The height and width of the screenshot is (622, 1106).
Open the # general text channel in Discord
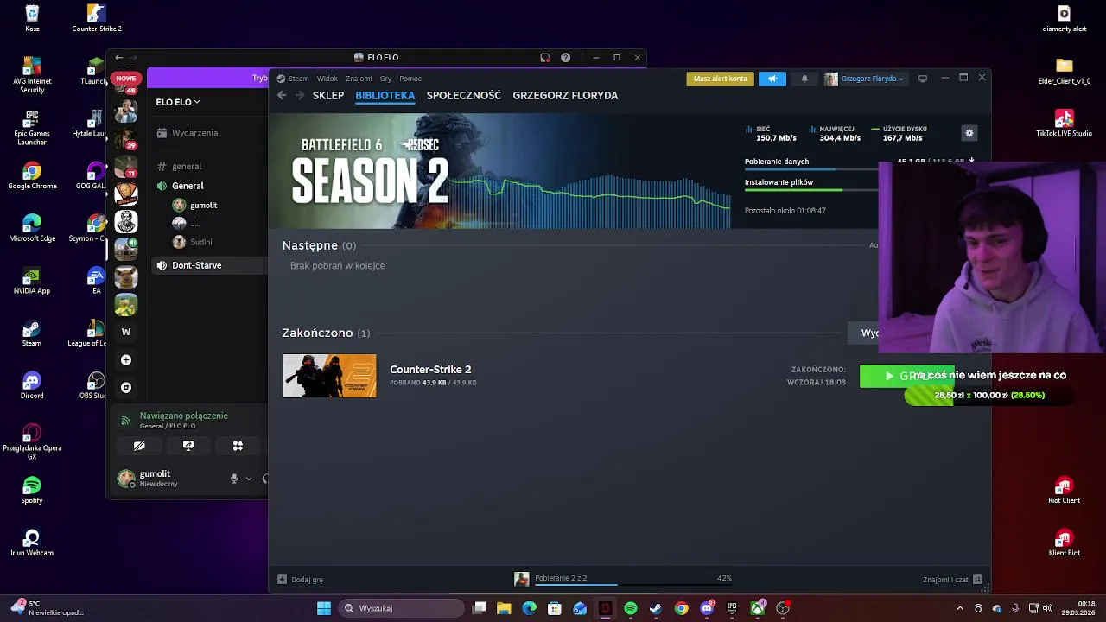[x=187, y=166]
